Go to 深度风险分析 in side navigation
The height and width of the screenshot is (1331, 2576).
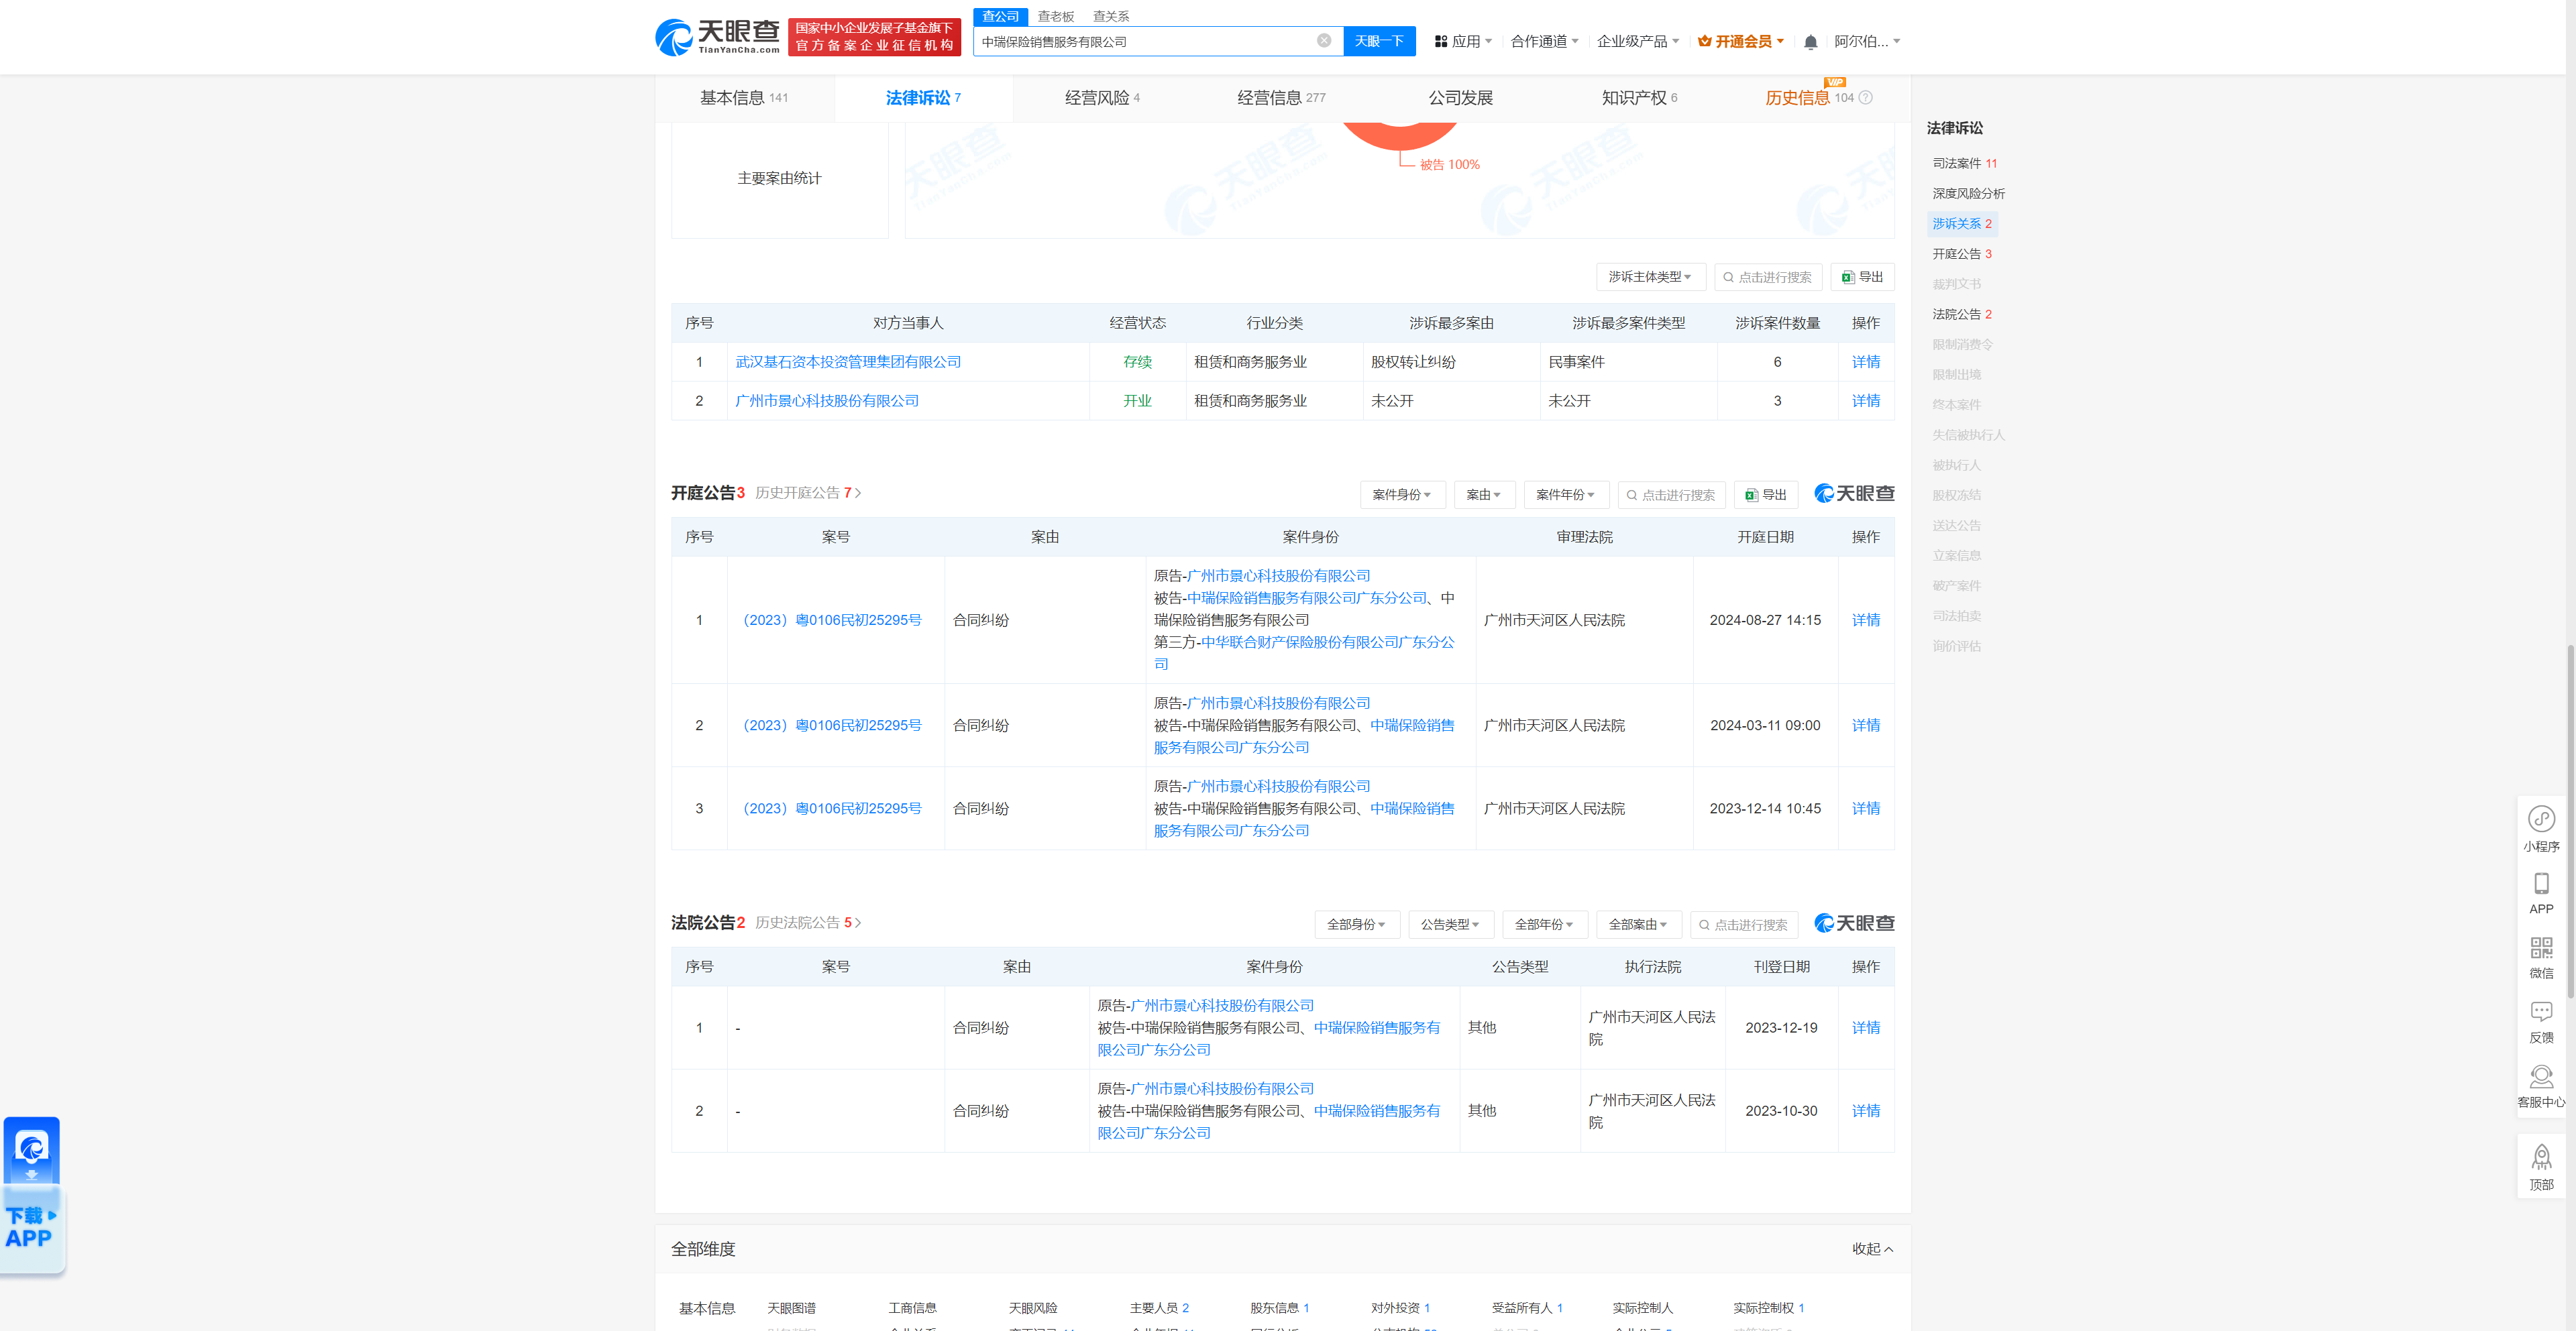click(1968, 193)
